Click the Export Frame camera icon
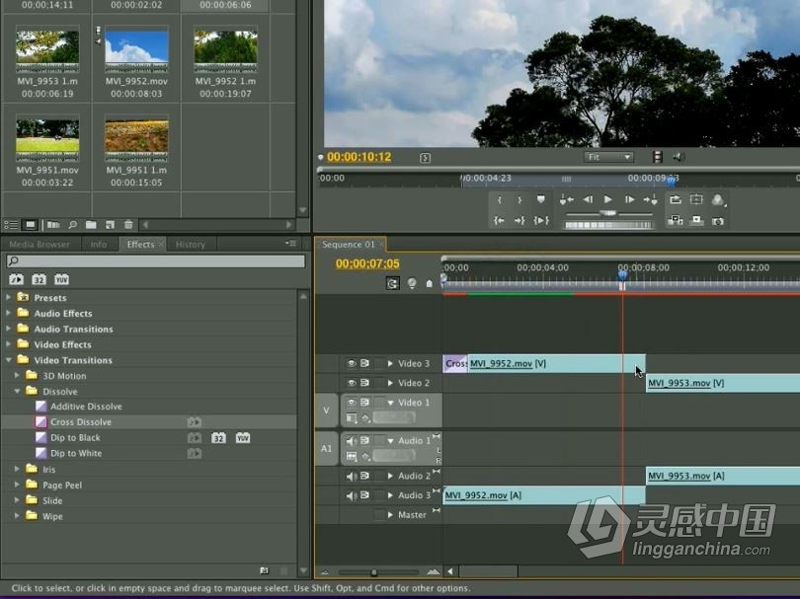The width and height of the screenshot is (800, 599). click(x=718, y=221)
